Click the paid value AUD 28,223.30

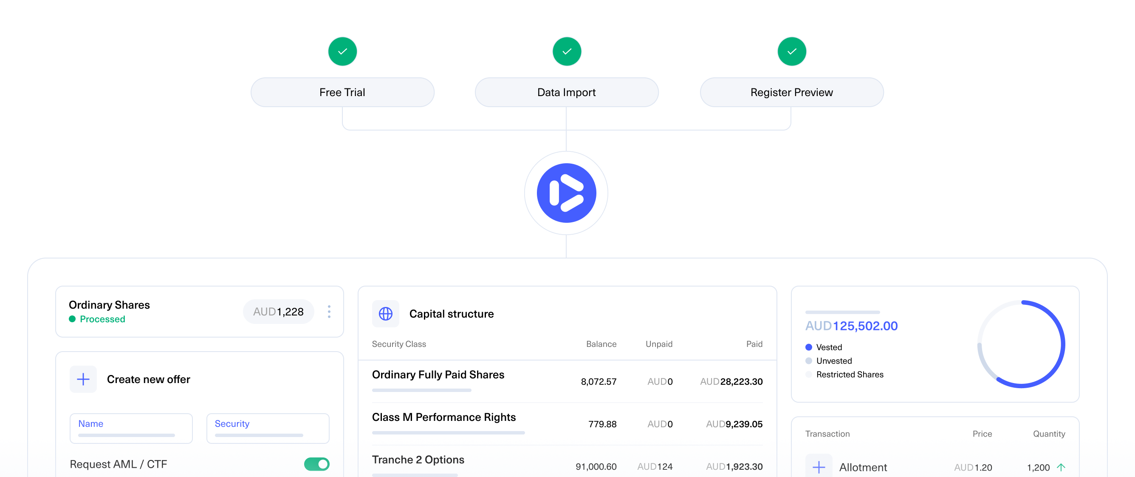(x=731, y=381)
